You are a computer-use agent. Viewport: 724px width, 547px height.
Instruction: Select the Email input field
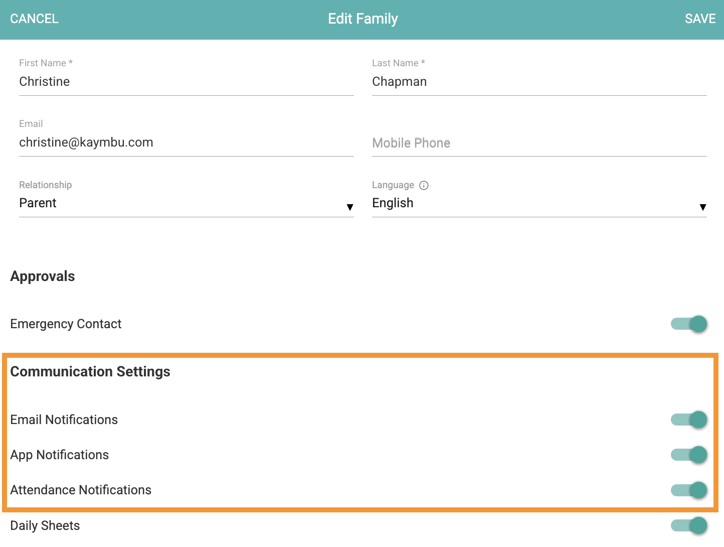tap(186, 143)
